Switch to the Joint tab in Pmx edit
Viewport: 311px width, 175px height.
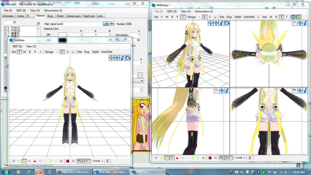pos(100,16)
